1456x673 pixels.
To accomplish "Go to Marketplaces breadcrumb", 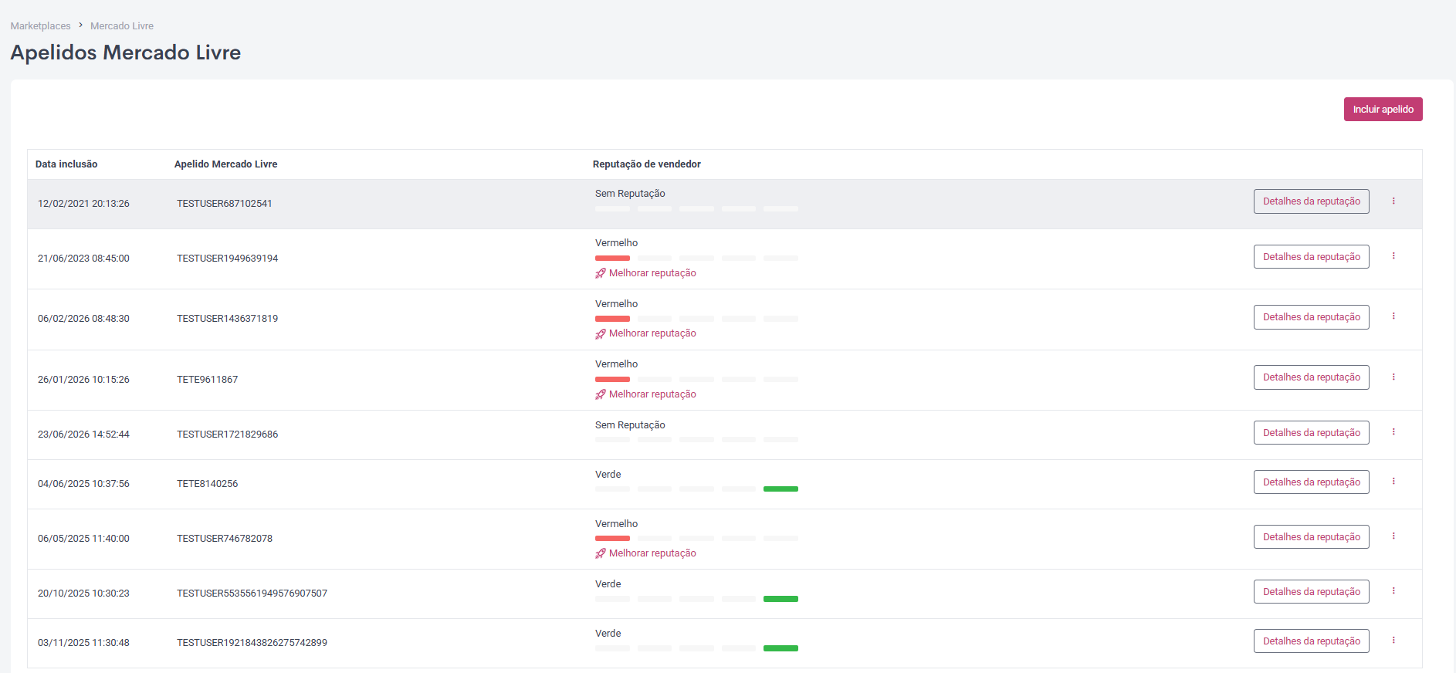I will 40,26.
